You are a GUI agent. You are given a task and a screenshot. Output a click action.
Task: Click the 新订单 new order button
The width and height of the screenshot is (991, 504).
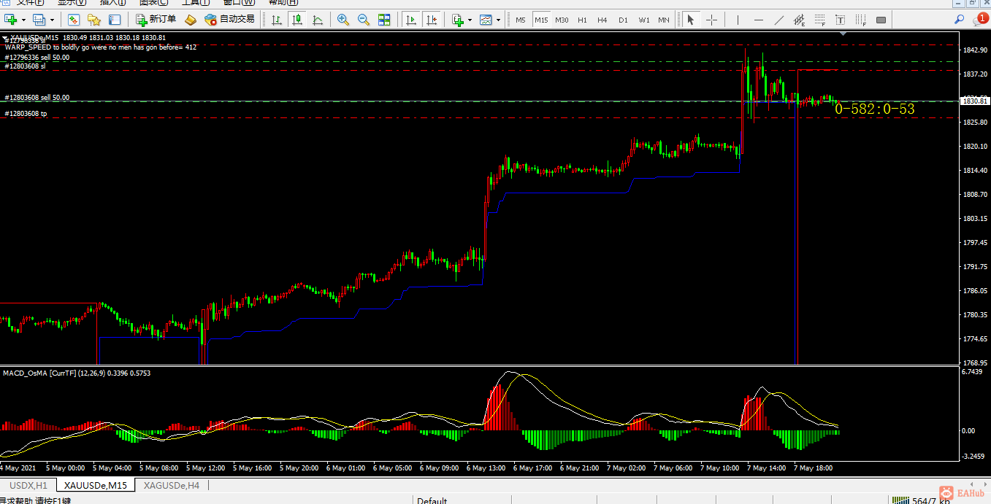156,20
